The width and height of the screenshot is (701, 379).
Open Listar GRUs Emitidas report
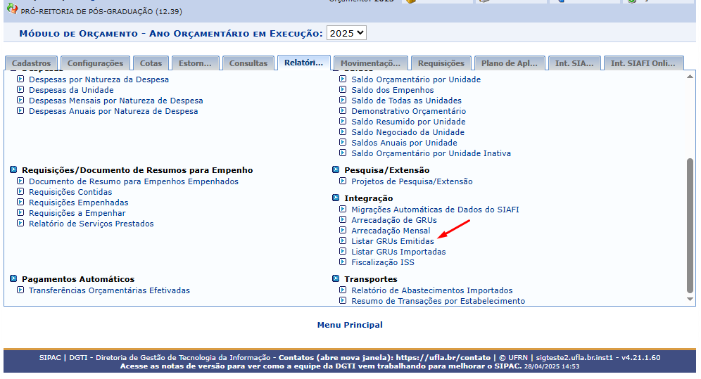[393, 241]
